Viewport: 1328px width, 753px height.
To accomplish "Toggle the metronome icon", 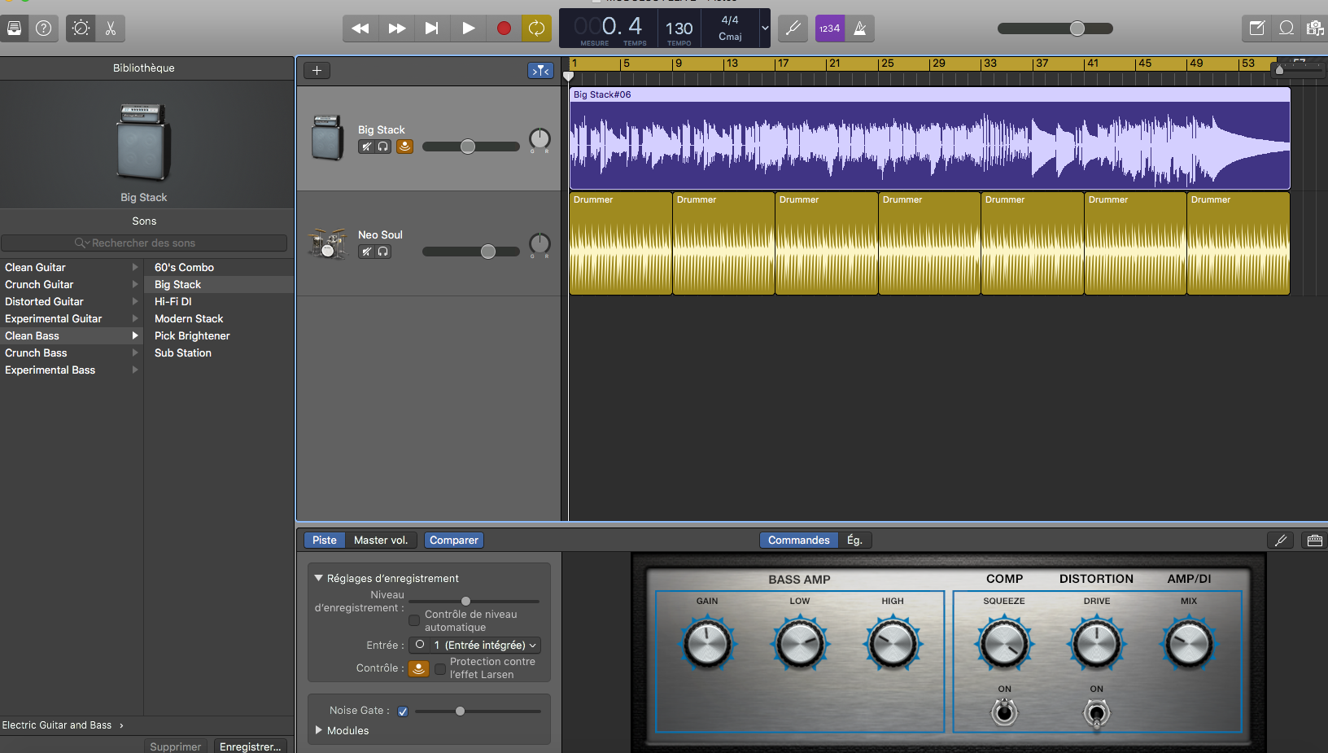I will tap(859, 28).
